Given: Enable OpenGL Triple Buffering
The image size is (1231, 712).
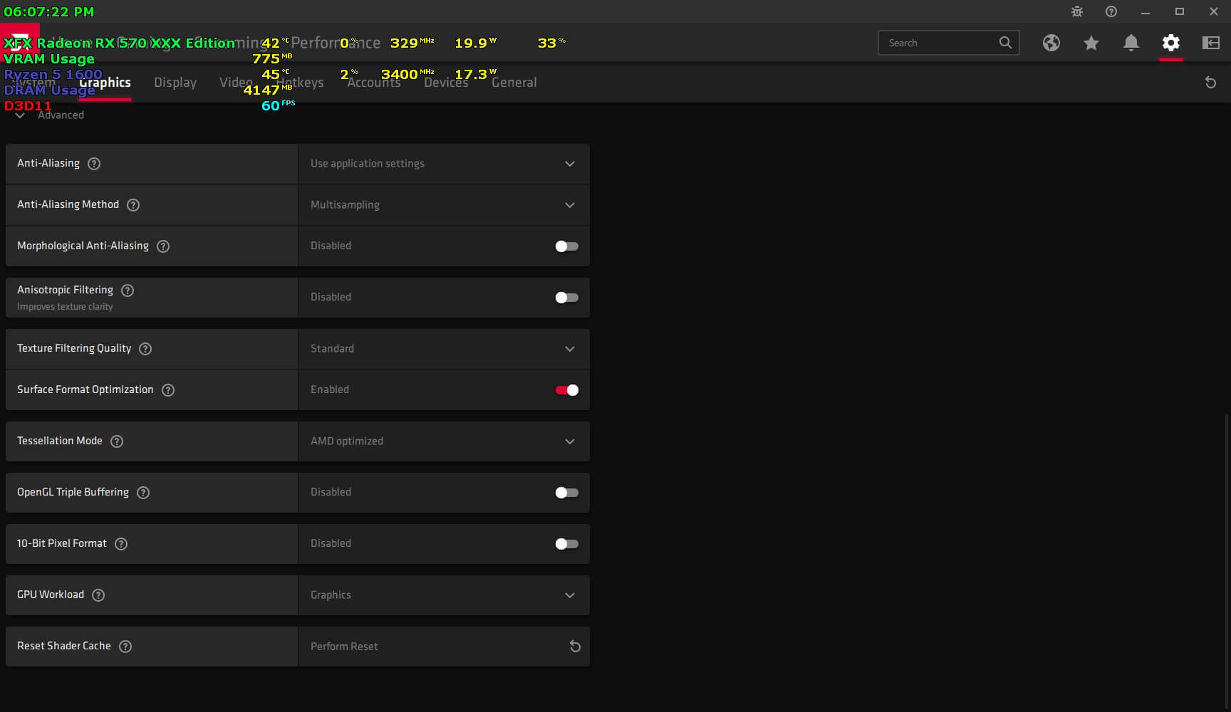Looking at the screenshot, I should [566, 493].
